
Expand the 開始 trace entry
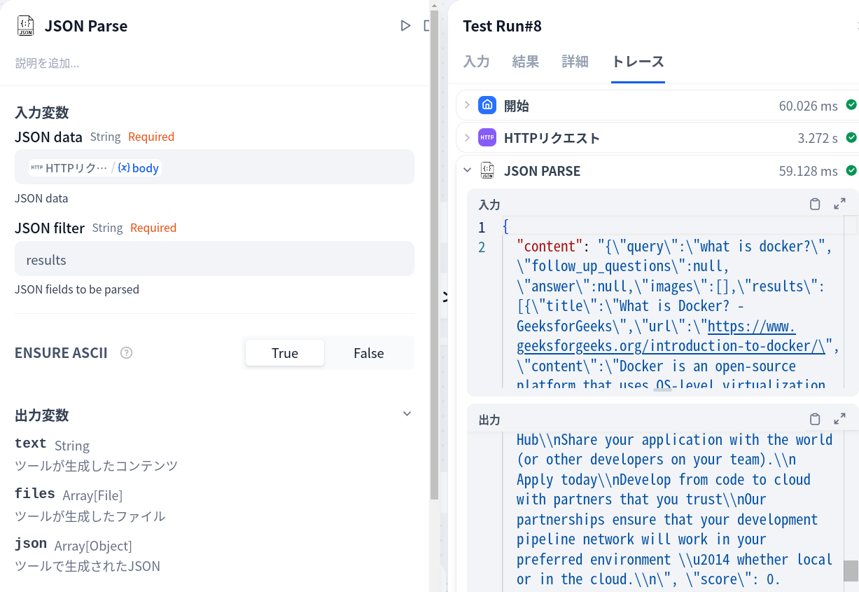(x=468, y=104)
